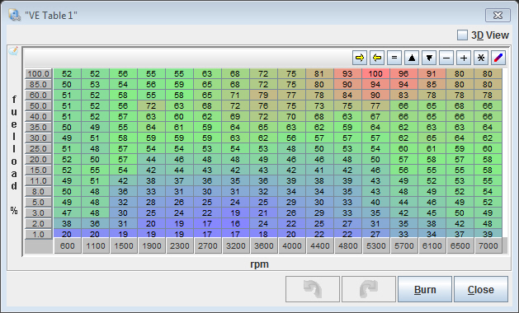519x313 pixels.
Task: Click the 2300 rpm column header
Action: click(x=180, y=246)
